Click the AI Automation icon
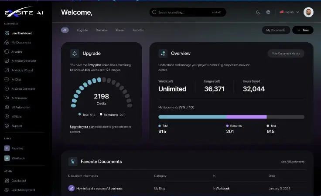The image size is (321, 196). pos(7,107)
